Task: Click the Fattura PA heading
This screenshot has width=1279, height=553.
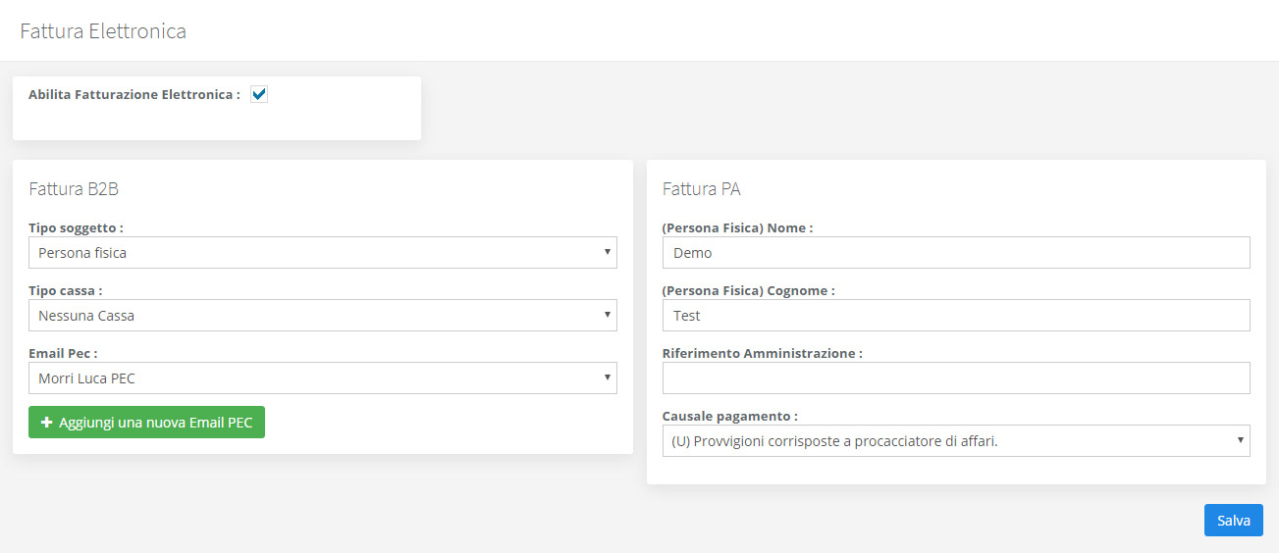Action: [x=702, y=189]
